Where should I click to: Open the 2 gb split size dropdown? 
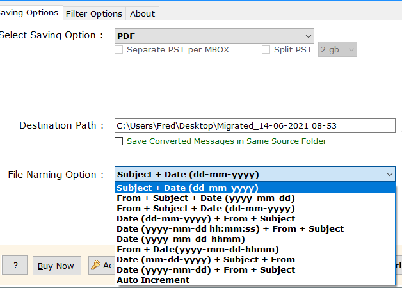(x=337, y=49)
